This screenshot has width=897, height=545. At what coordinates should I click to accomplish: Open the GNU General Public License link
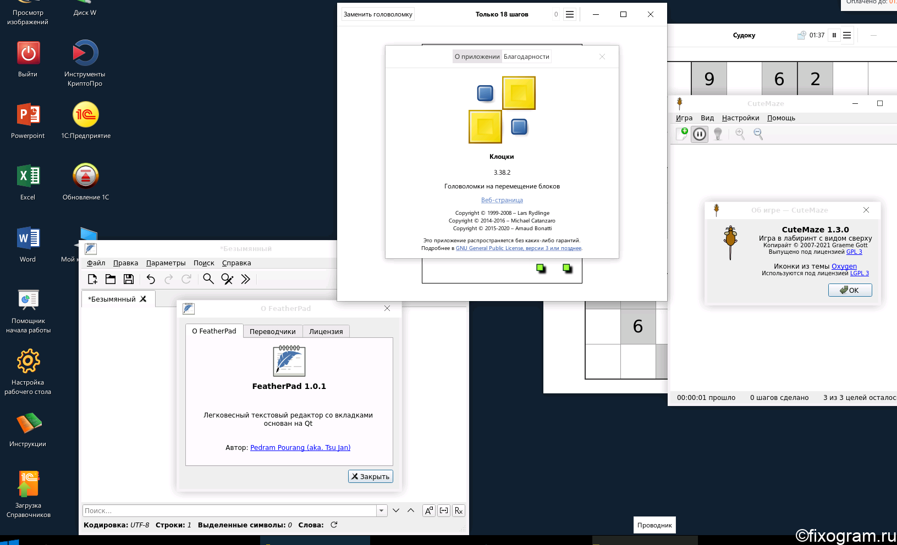519,248
